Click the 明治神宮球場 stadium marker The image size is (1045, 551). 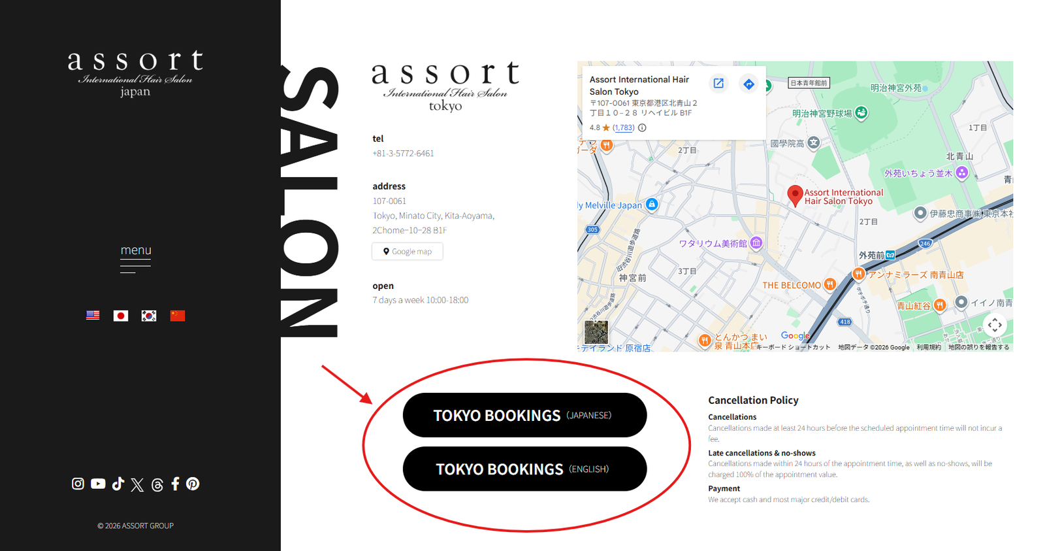(861, 113)
